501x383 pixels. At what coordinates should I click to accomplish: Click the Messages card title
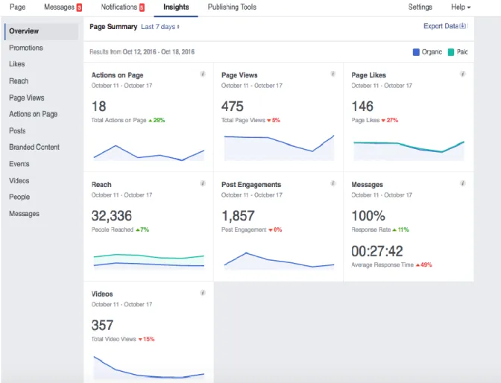click(367, 185)
